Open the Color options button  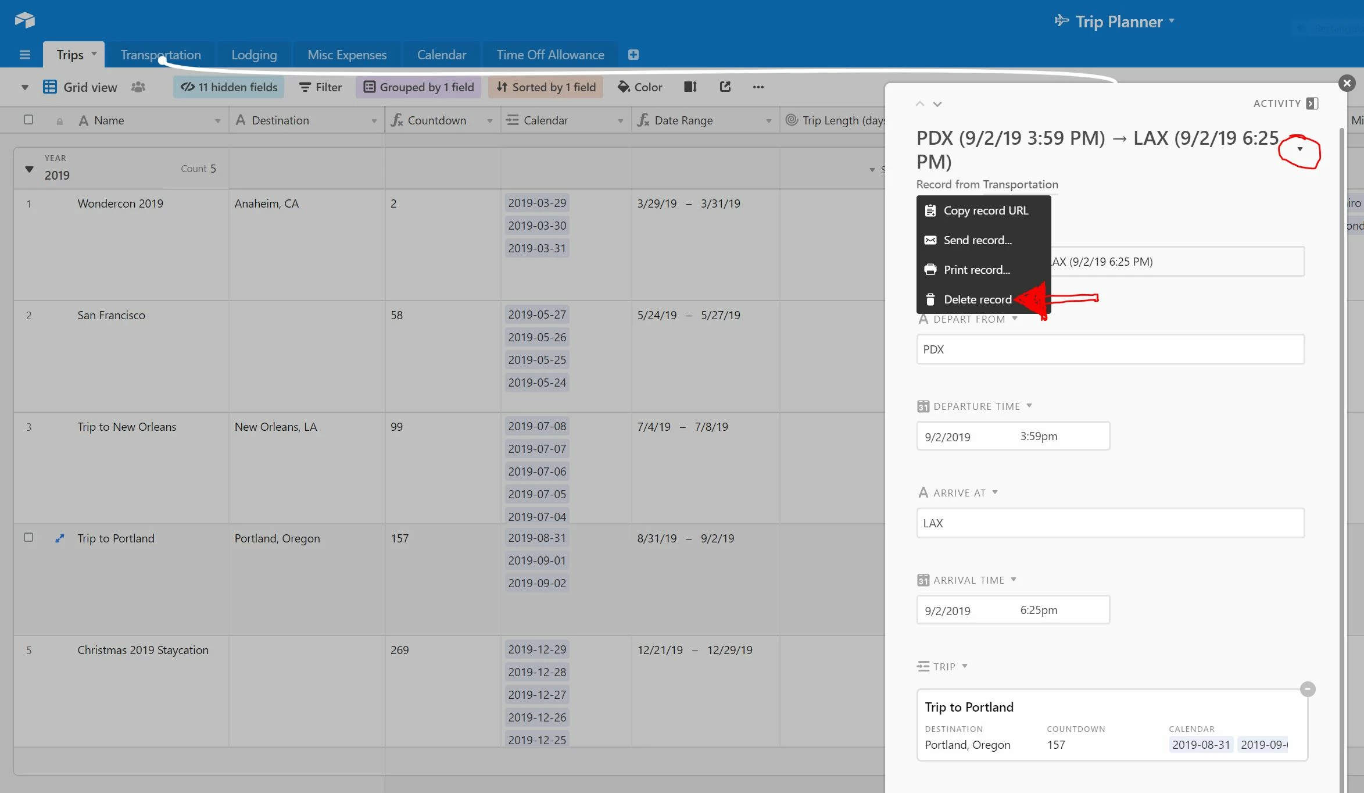click(x=640, y=87)
